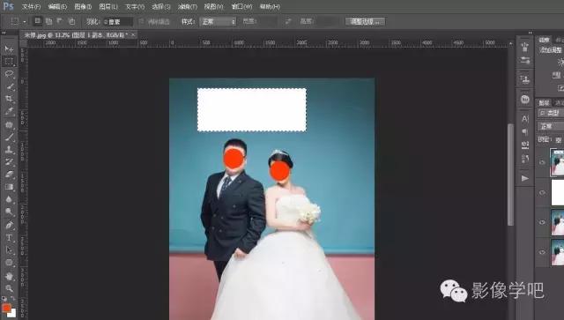Open the layer blend mode 正常 dropdown
564x320 pixels.
[x=551, y=126]
